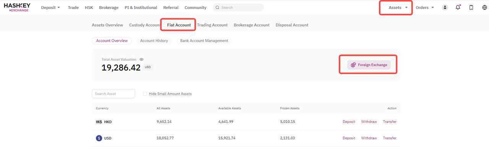Open the Brokerage menu item
This screenshot has width=489, height=161.
point(108,8)
